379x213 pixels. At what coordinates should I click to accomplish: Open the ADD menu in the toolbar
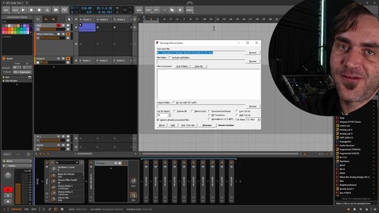tap(139, 10)
